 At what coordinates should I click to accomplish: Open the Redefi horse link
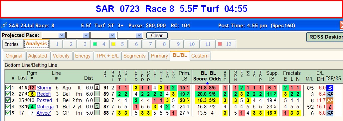click(x=44, y=94)
